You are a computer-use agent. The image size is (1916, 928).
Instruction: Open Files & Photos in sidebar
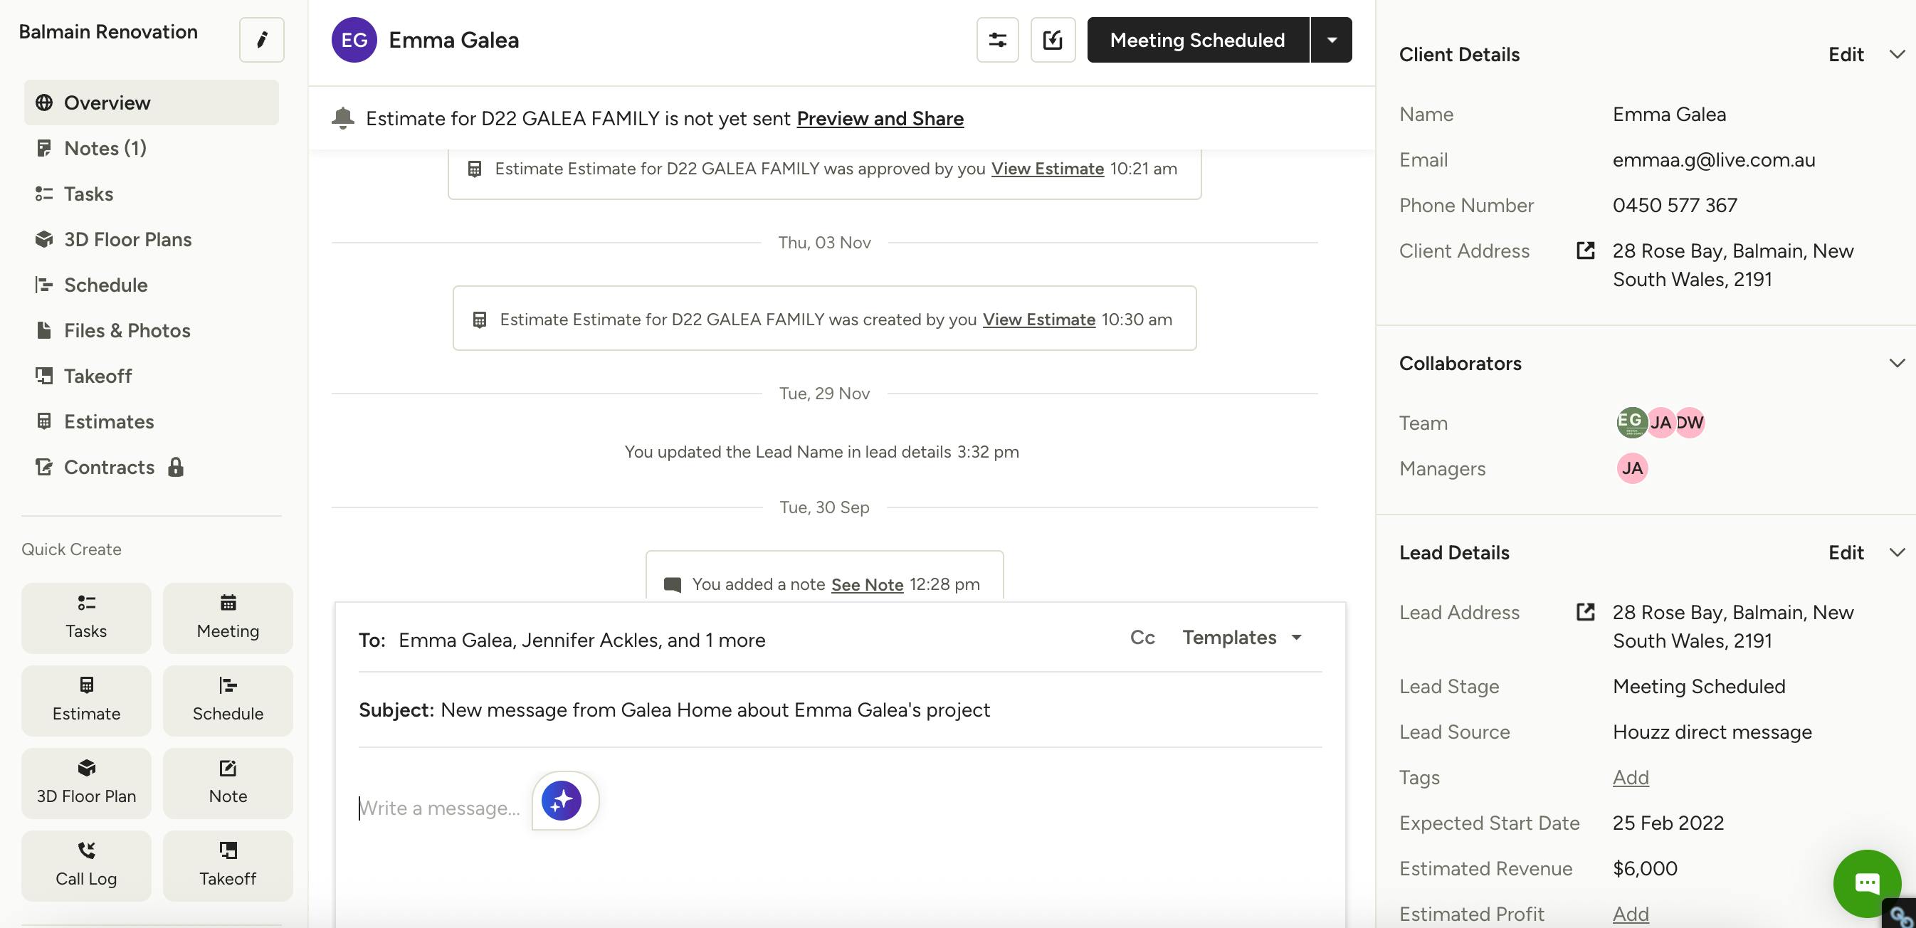pos(152,330)
